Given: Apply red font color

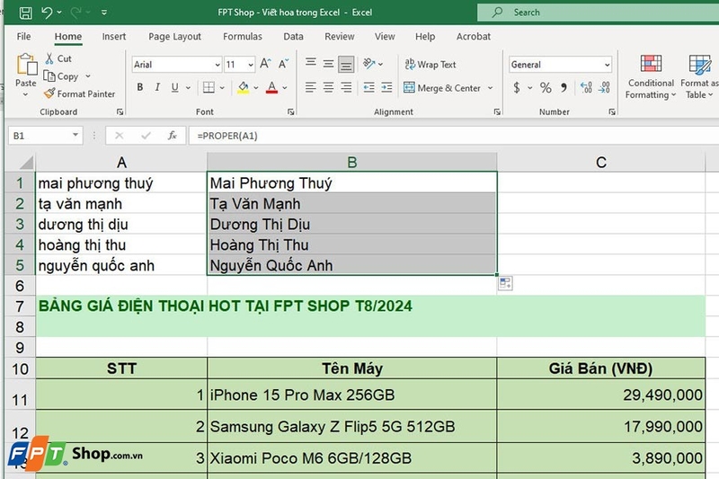Looking at the screenshot, I should pyautogui.click(x=272, y=87).
